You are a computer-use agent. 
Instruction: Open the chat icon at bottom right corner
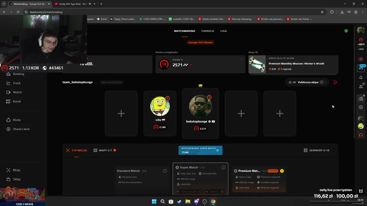pyautogui.click(x=361, y=191)
